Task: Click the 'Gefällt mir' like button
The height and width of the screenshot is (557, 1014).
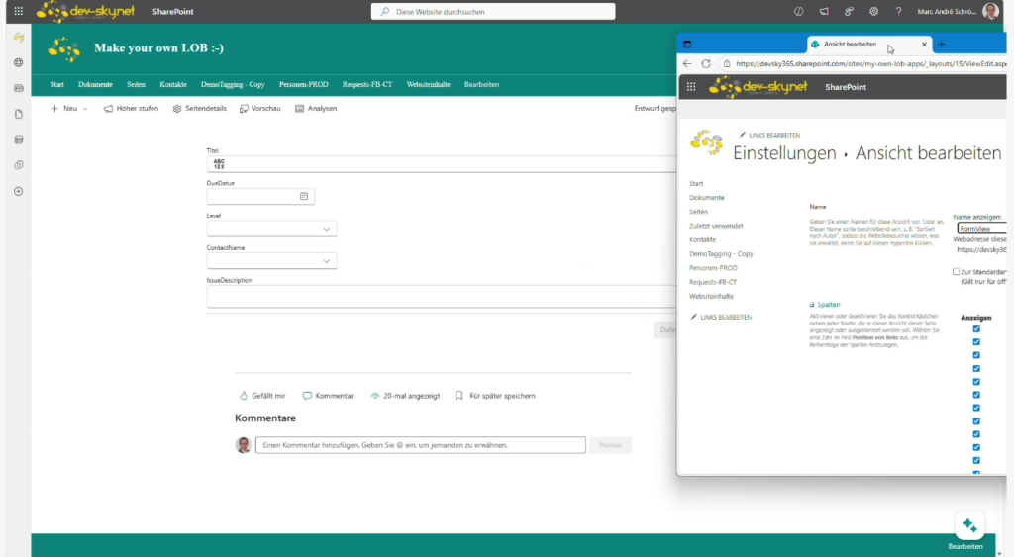Action: tap(262, 396)
